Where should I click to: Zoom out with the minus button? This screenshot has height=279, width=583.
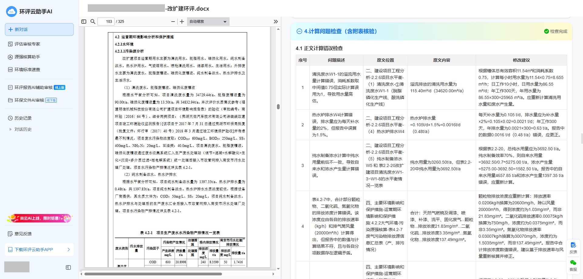click(x=173, y=22)
